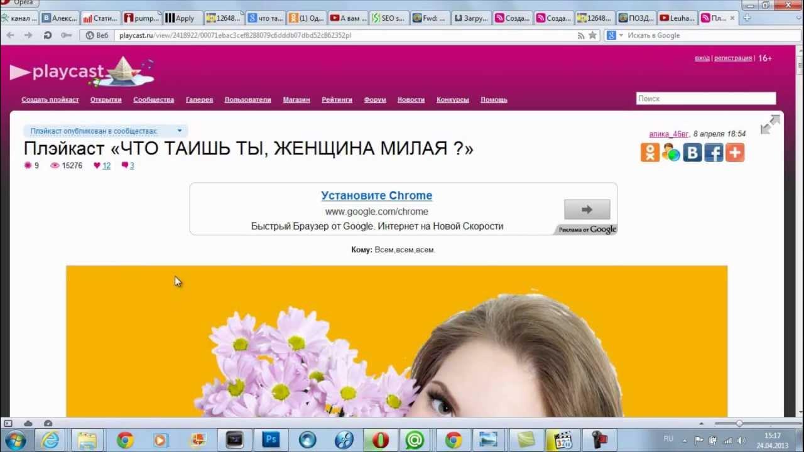
Task: Share playcast on Odnoklassniki
Action: click(649, 153)
